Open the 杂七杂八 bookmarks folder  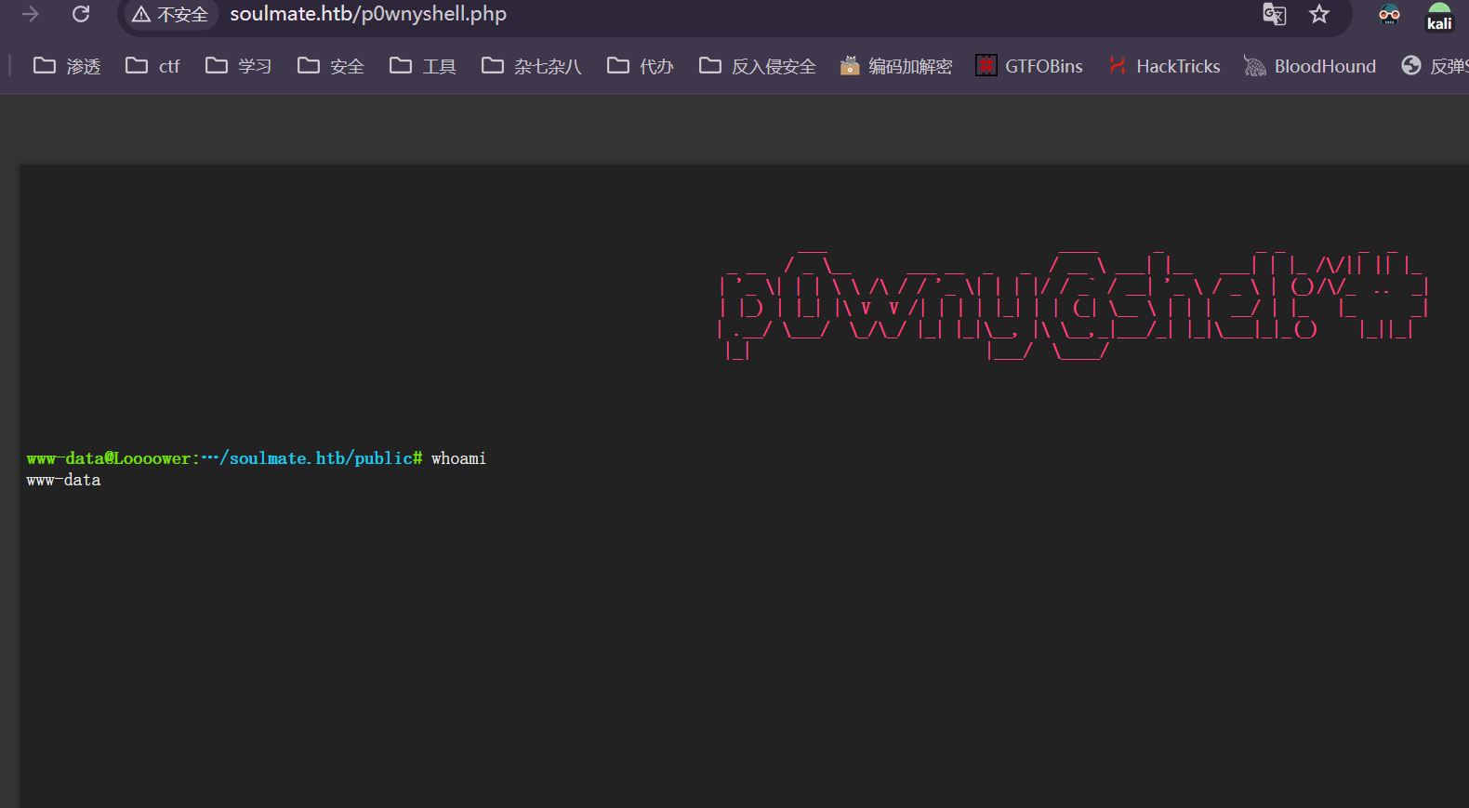[x=532, y=66]
